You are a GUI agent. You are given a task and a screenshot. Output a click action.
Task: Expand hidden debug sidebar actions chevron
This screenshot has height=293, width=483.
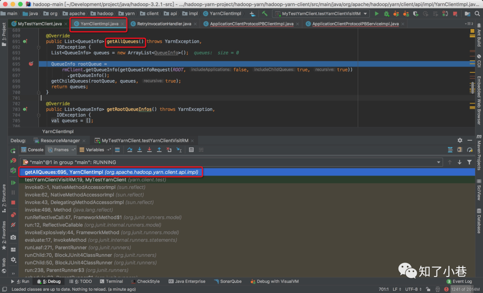point(13,273)
